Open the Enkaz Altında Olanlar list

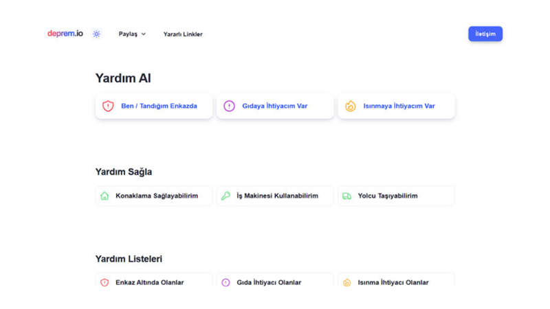tap(150, 282)
